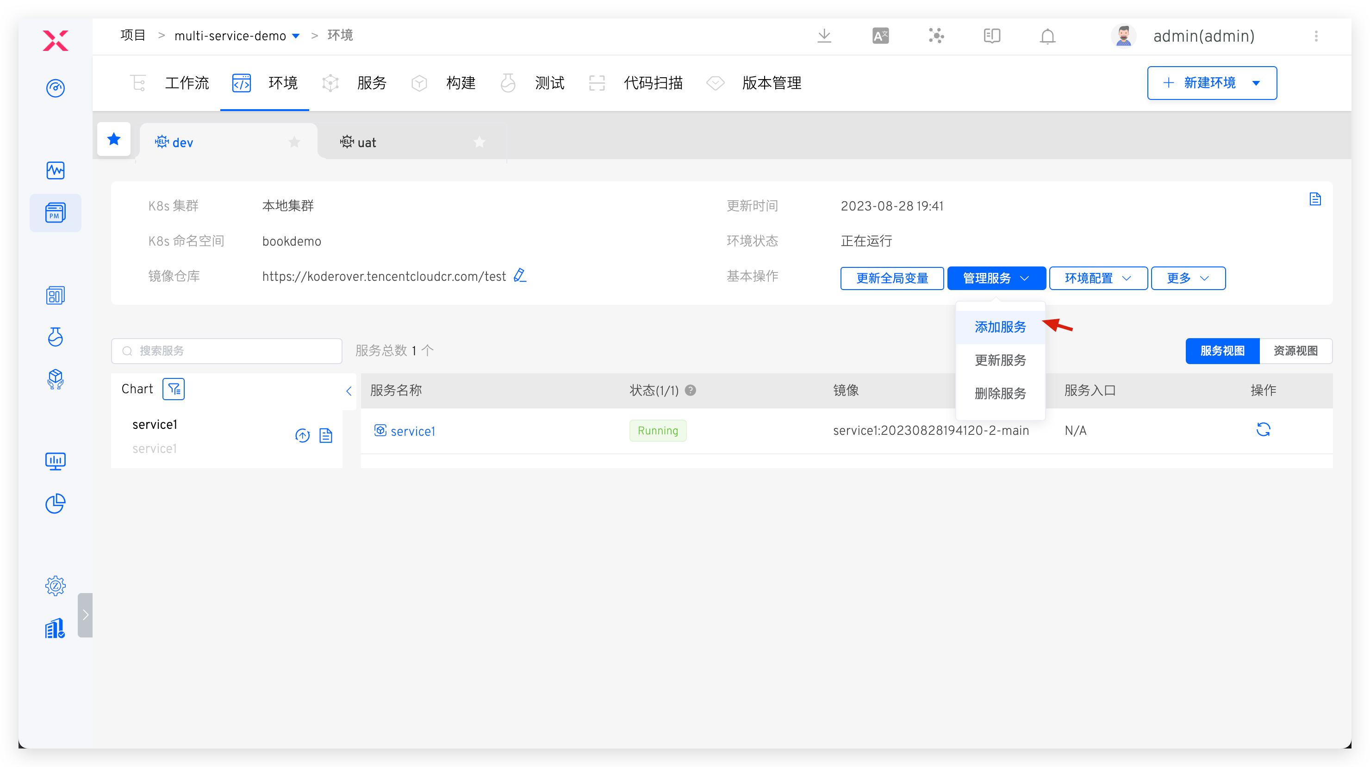The width and height of the screenshot is (1370, 767).
Task: Select 添加服务 from the menu
Action: 999,326
